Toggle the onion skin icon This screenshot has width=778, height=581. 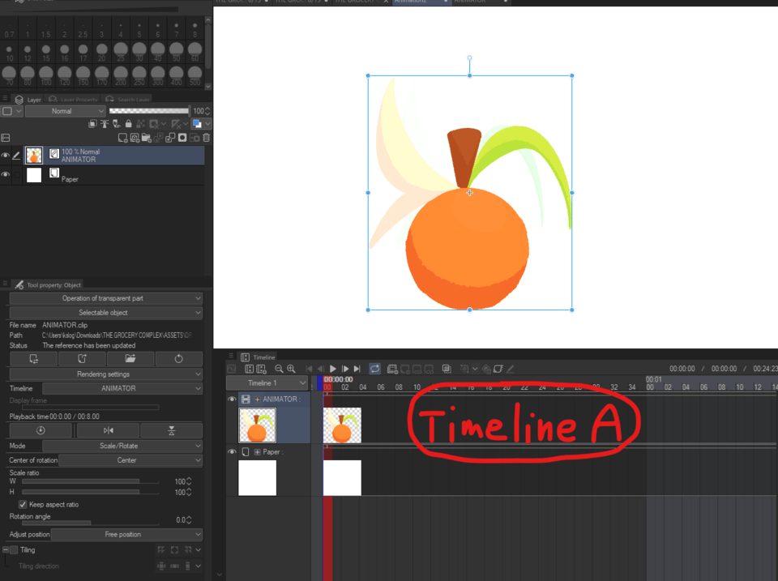(x=447, y=369)
